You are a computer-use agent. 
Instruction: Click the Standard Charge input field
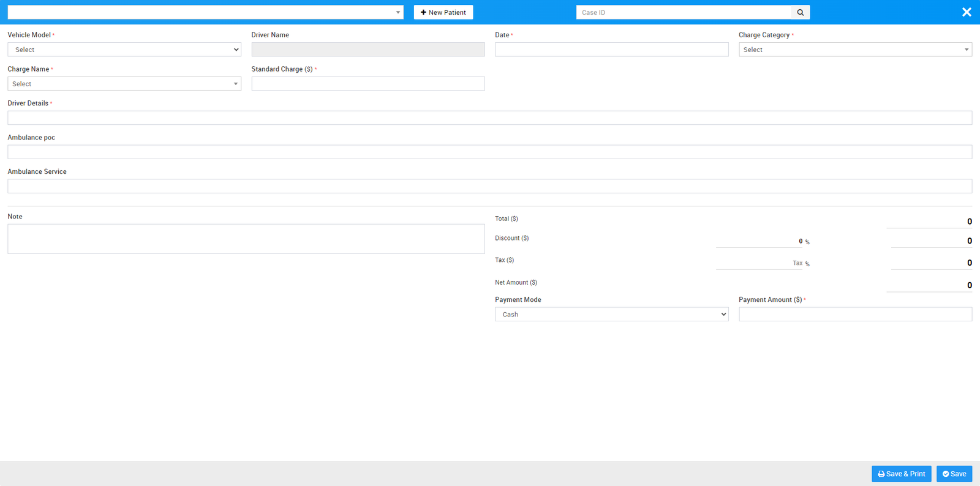coord(367,84)
